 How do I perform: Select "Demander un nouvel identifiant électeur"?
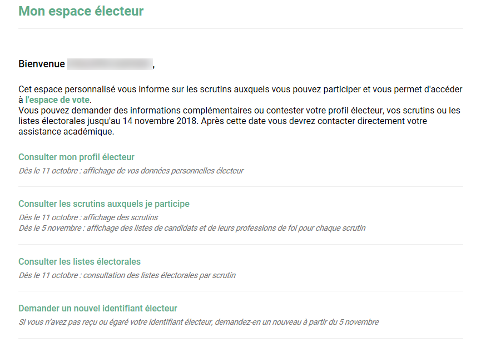pyautogui.click(x=98, y=308)
